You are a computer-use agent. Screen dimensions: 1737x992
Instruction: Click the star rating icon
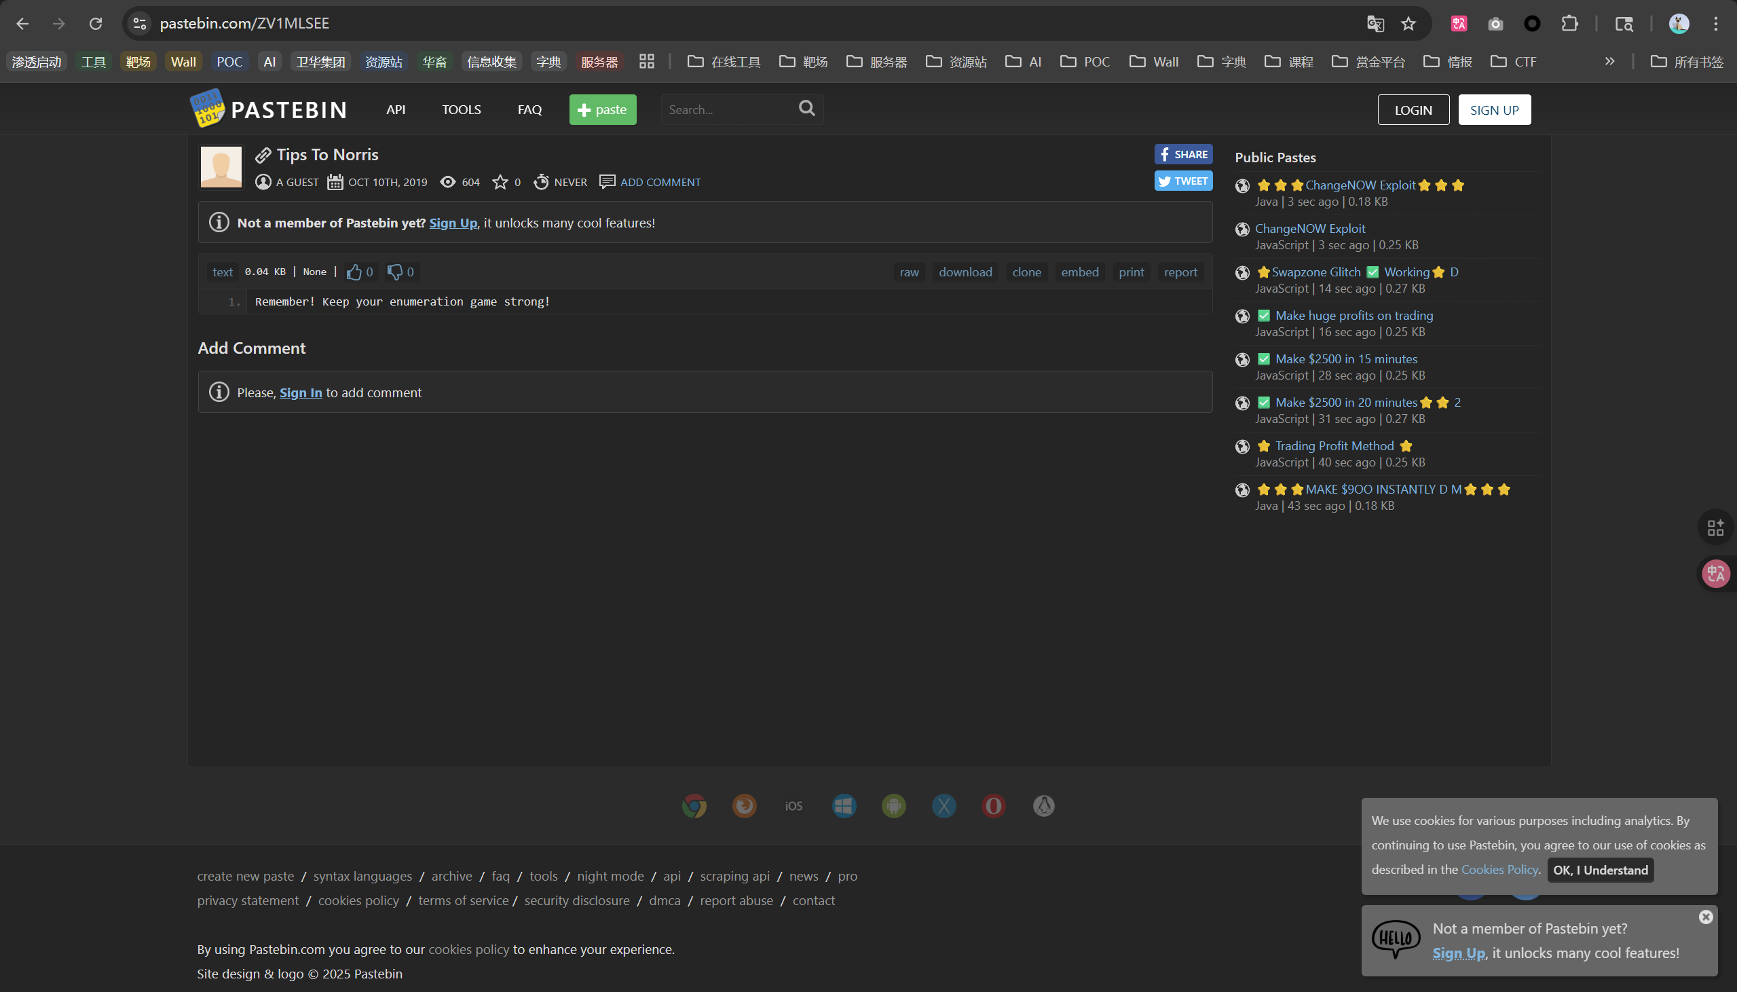click(500, 183)
